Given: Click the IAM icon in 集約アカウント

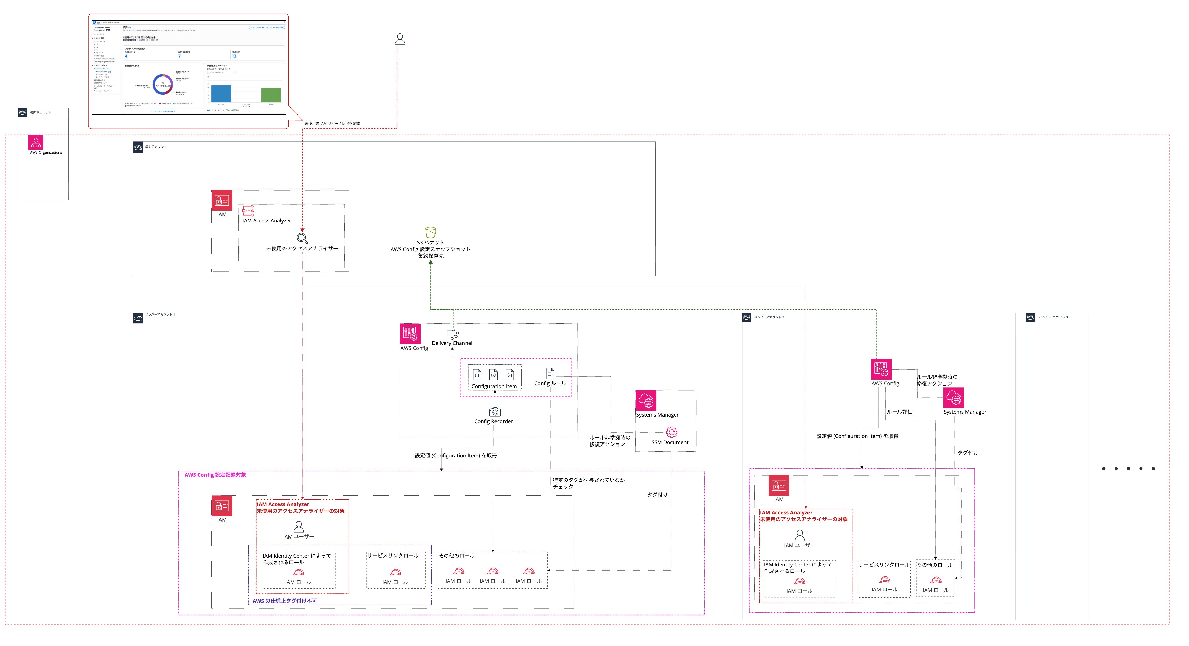Looking at the screenshot, I should [x=222, y=200].
